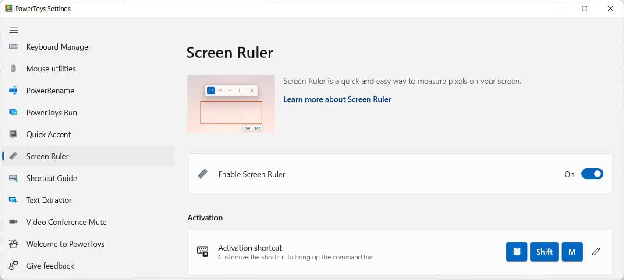Viewport: 624px width, 280px height.
Task: Select the PowerRename icon in sidebar
Action: 14,91
